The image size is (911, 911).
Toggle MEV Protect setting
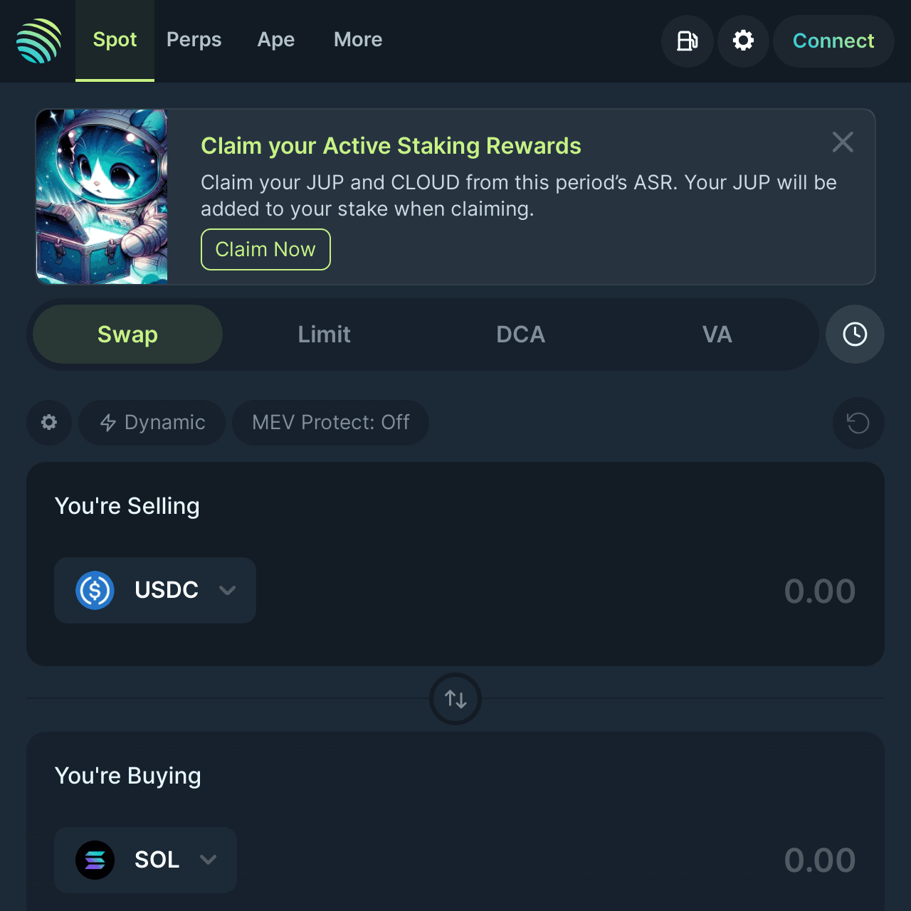(x=330, y=423)
